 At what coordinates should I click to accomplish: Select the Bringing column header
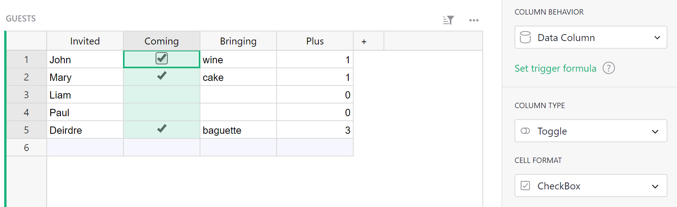(238, 41)
